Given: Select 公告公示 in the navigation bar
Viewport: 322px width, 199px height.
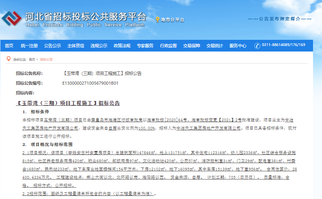Looking at the screenshot, I should (x=52, y=46).
